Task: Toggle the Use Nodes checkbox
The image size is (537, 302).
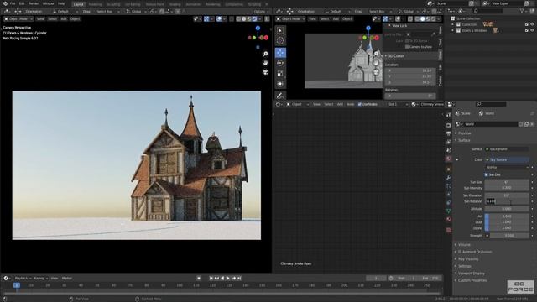Action: point(360,104)
